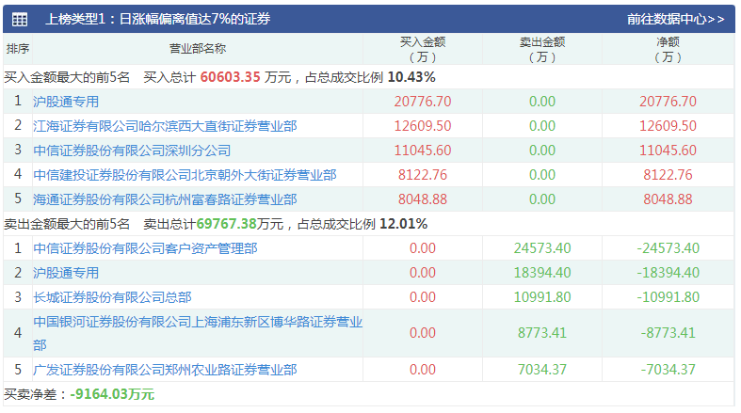
Task: Click the 营业部名称 column header
Action: pos(198,49)
